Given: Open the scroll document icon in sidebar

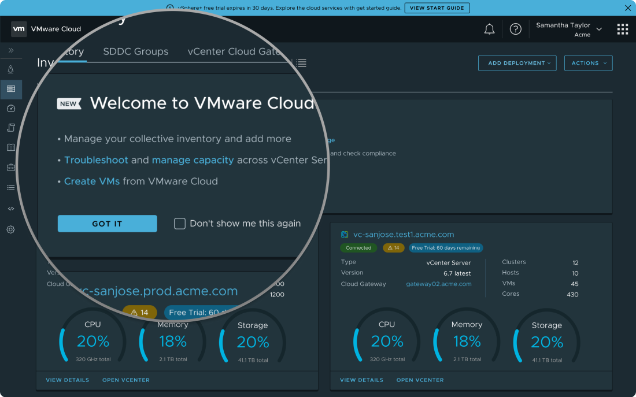Looking at the screenshot, I should pos(11,128).
